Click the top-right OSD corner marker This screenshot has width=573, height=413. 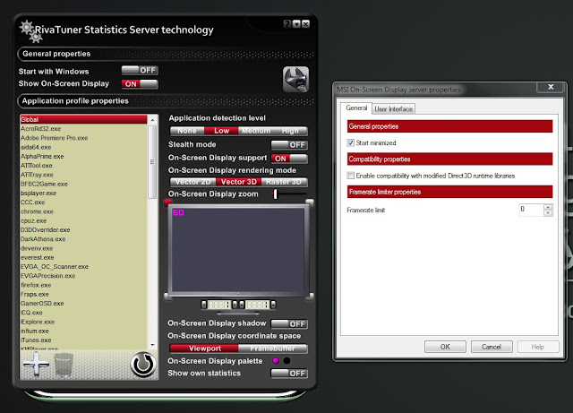(x=310, y=202)
